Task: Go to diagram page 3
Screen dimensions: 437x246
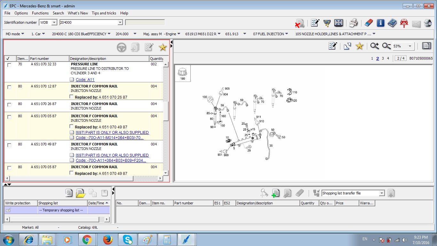Action: click(x=383, y=58)
